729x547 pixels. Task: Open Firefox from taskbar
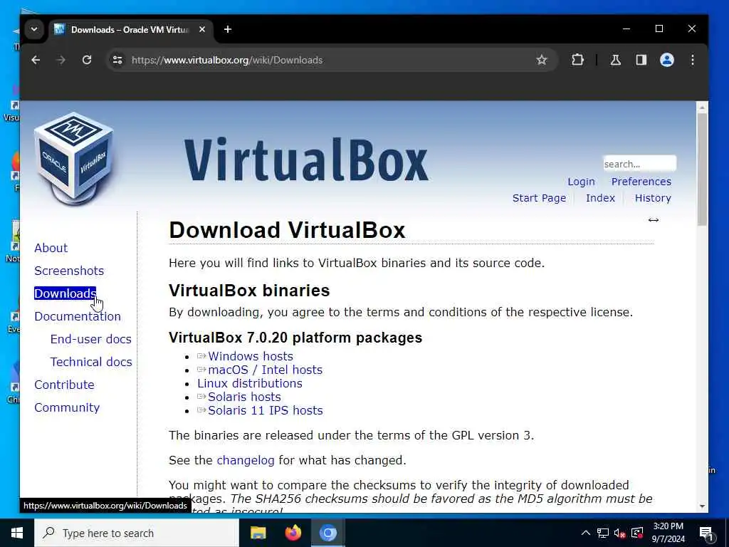click(x=293, y=533)
